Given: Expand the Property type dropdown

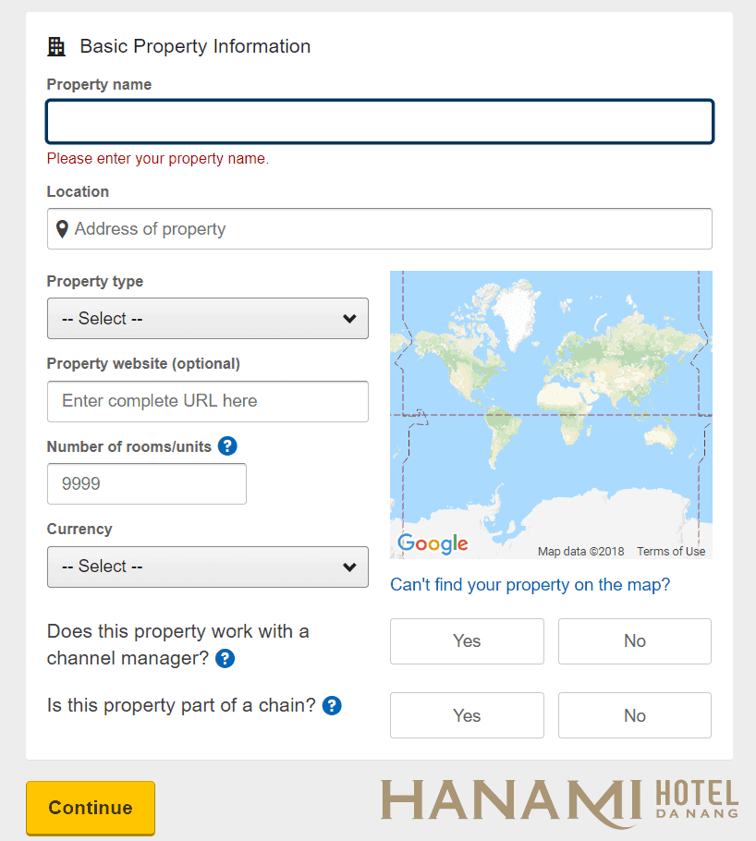Looking at the screenshot, I should 207,318.
